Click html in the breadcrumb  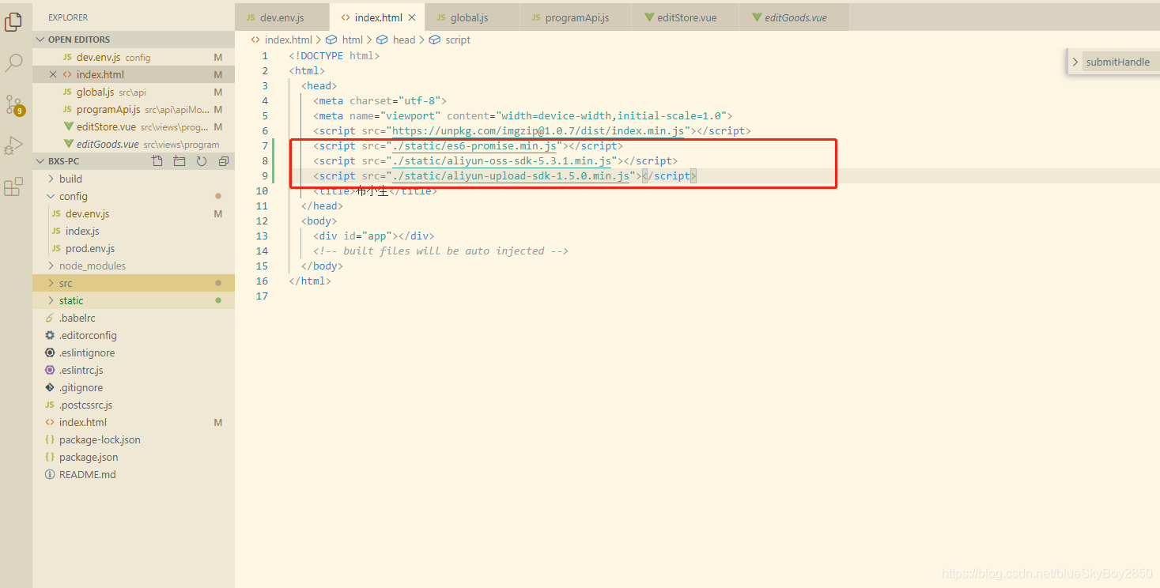click(x=352, y=40)
